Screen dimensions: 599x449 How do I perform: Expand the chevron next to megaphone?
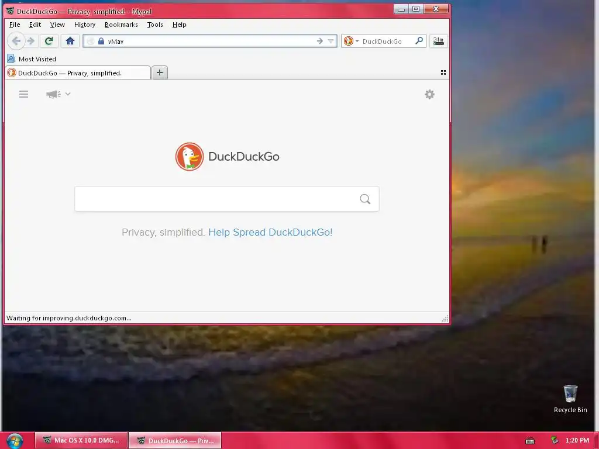coord(68,94)
